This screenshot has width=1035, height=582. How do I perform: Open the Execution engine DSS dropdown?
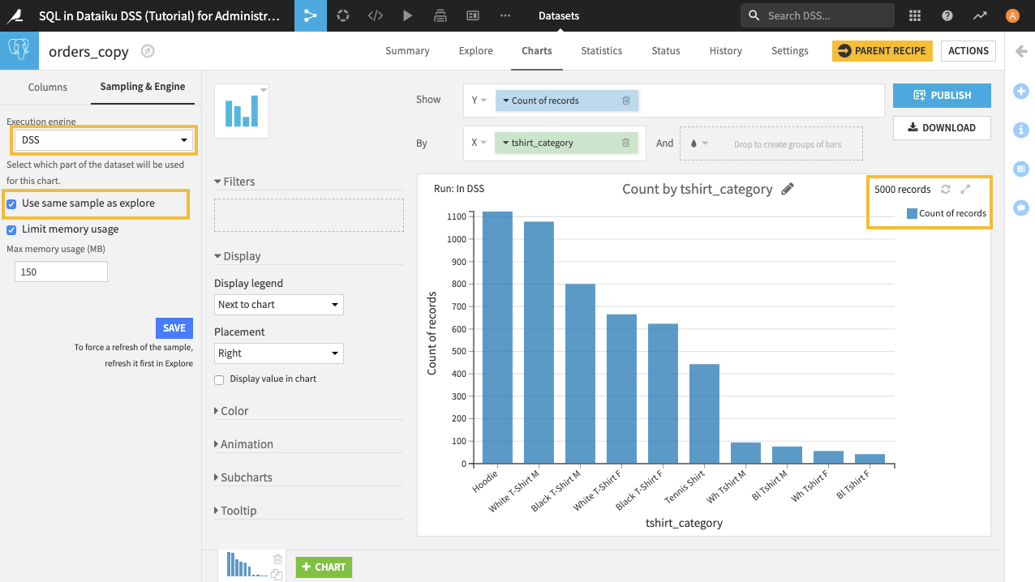(104, 140)
